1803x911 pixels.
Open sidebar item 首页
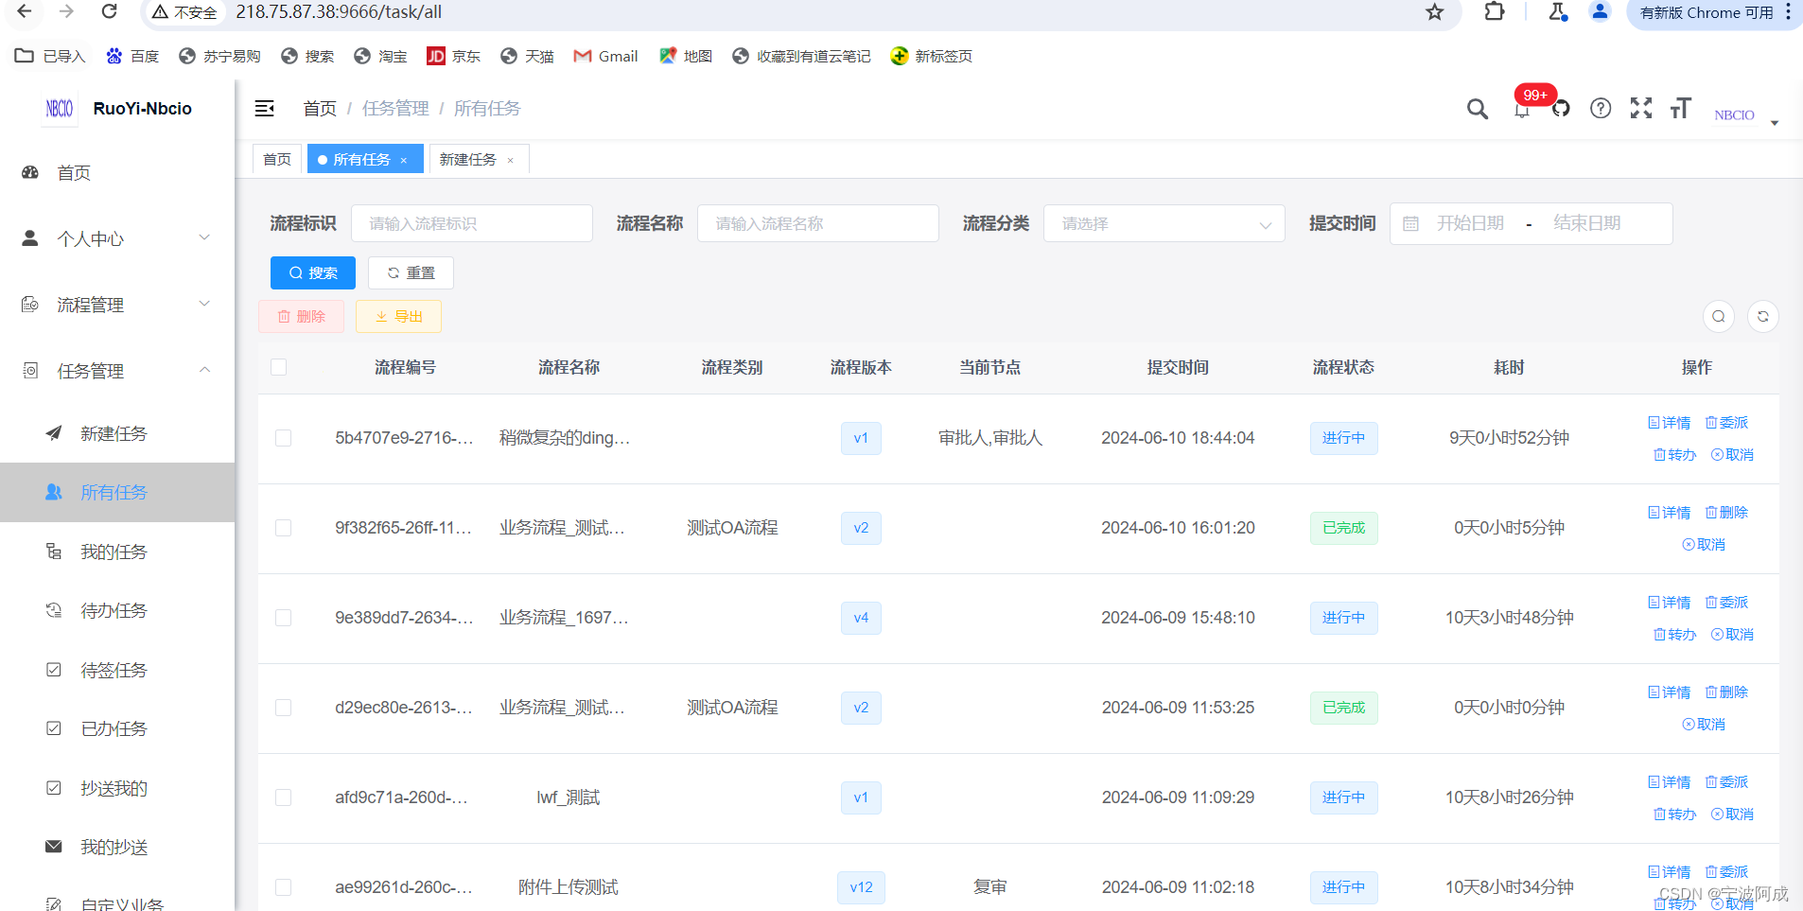click(117, 172)
